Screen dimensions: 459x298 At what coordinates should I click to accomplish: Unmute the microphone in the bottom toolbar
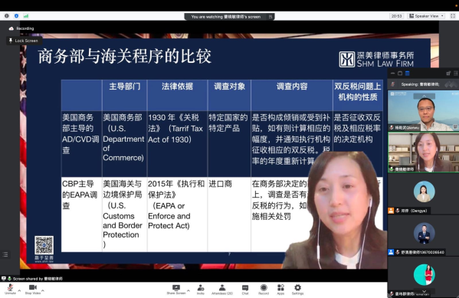[10, 289]
